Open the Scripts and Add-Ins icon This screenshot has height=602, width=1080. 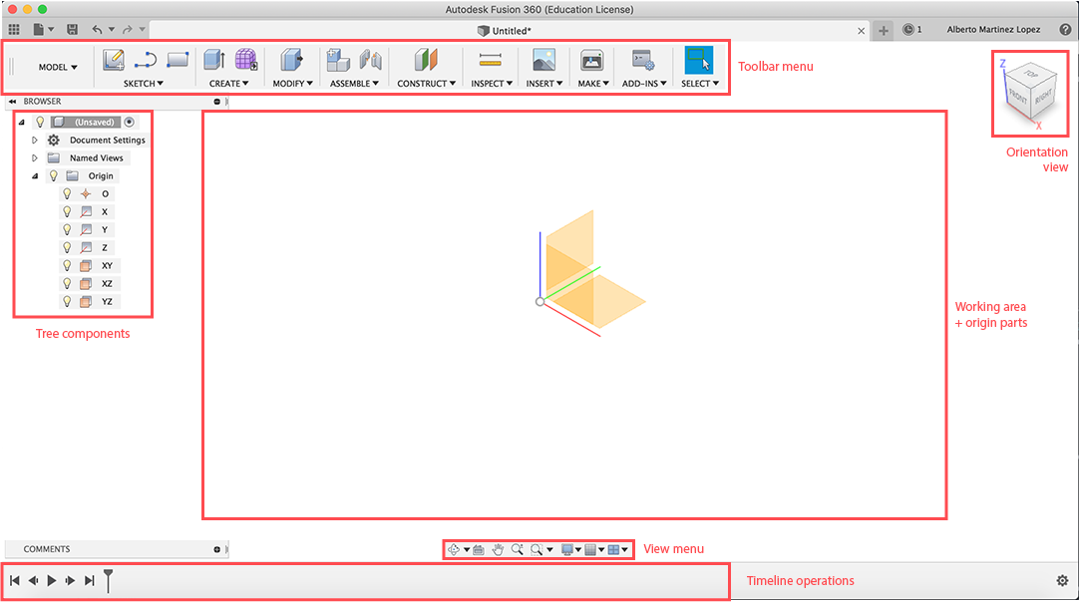coord(643,60)
